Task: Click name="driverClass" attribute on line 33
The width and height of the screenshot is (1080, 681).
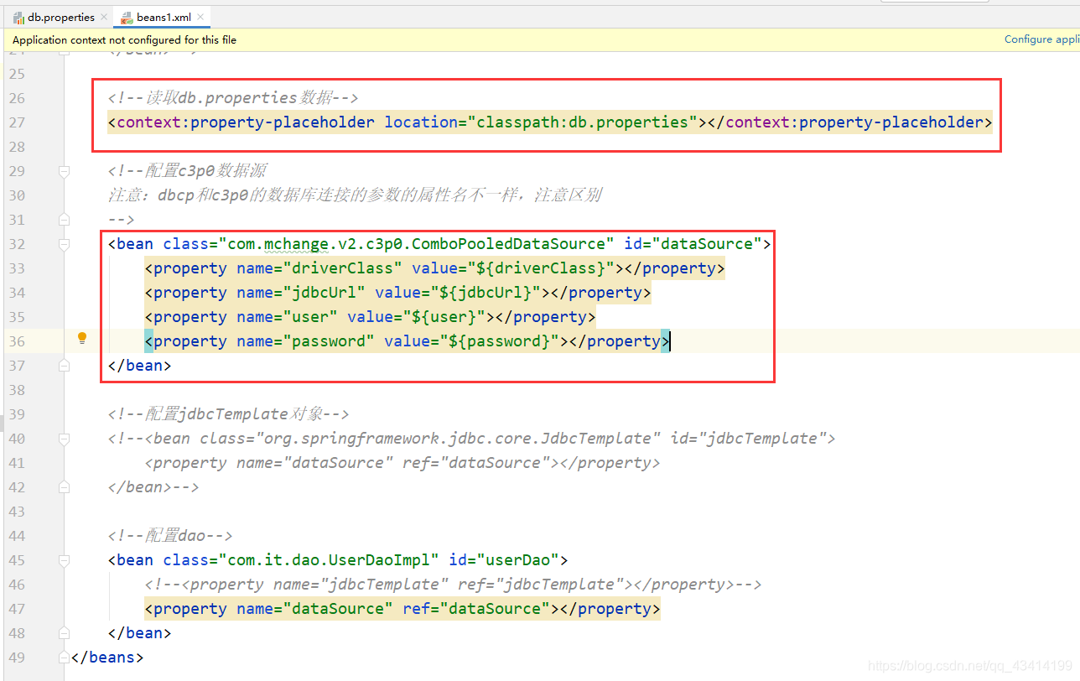Action: (x=319, y=268)
